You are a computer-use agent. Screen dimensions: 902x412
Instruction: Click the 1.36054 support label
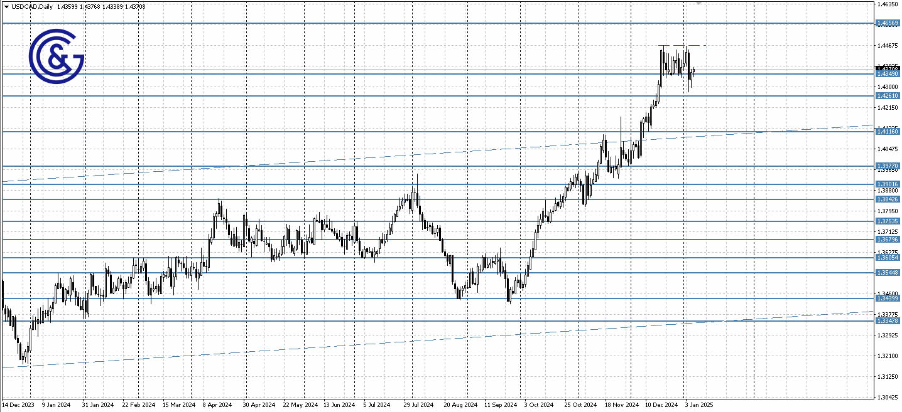889,259
